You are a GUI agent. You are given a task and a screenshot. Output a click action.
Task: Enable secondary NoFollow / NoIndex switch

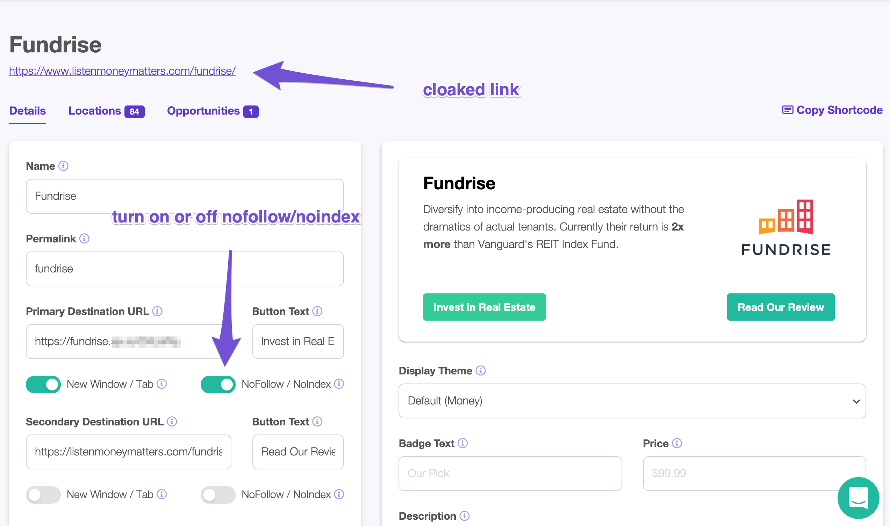tap(218, 495)
